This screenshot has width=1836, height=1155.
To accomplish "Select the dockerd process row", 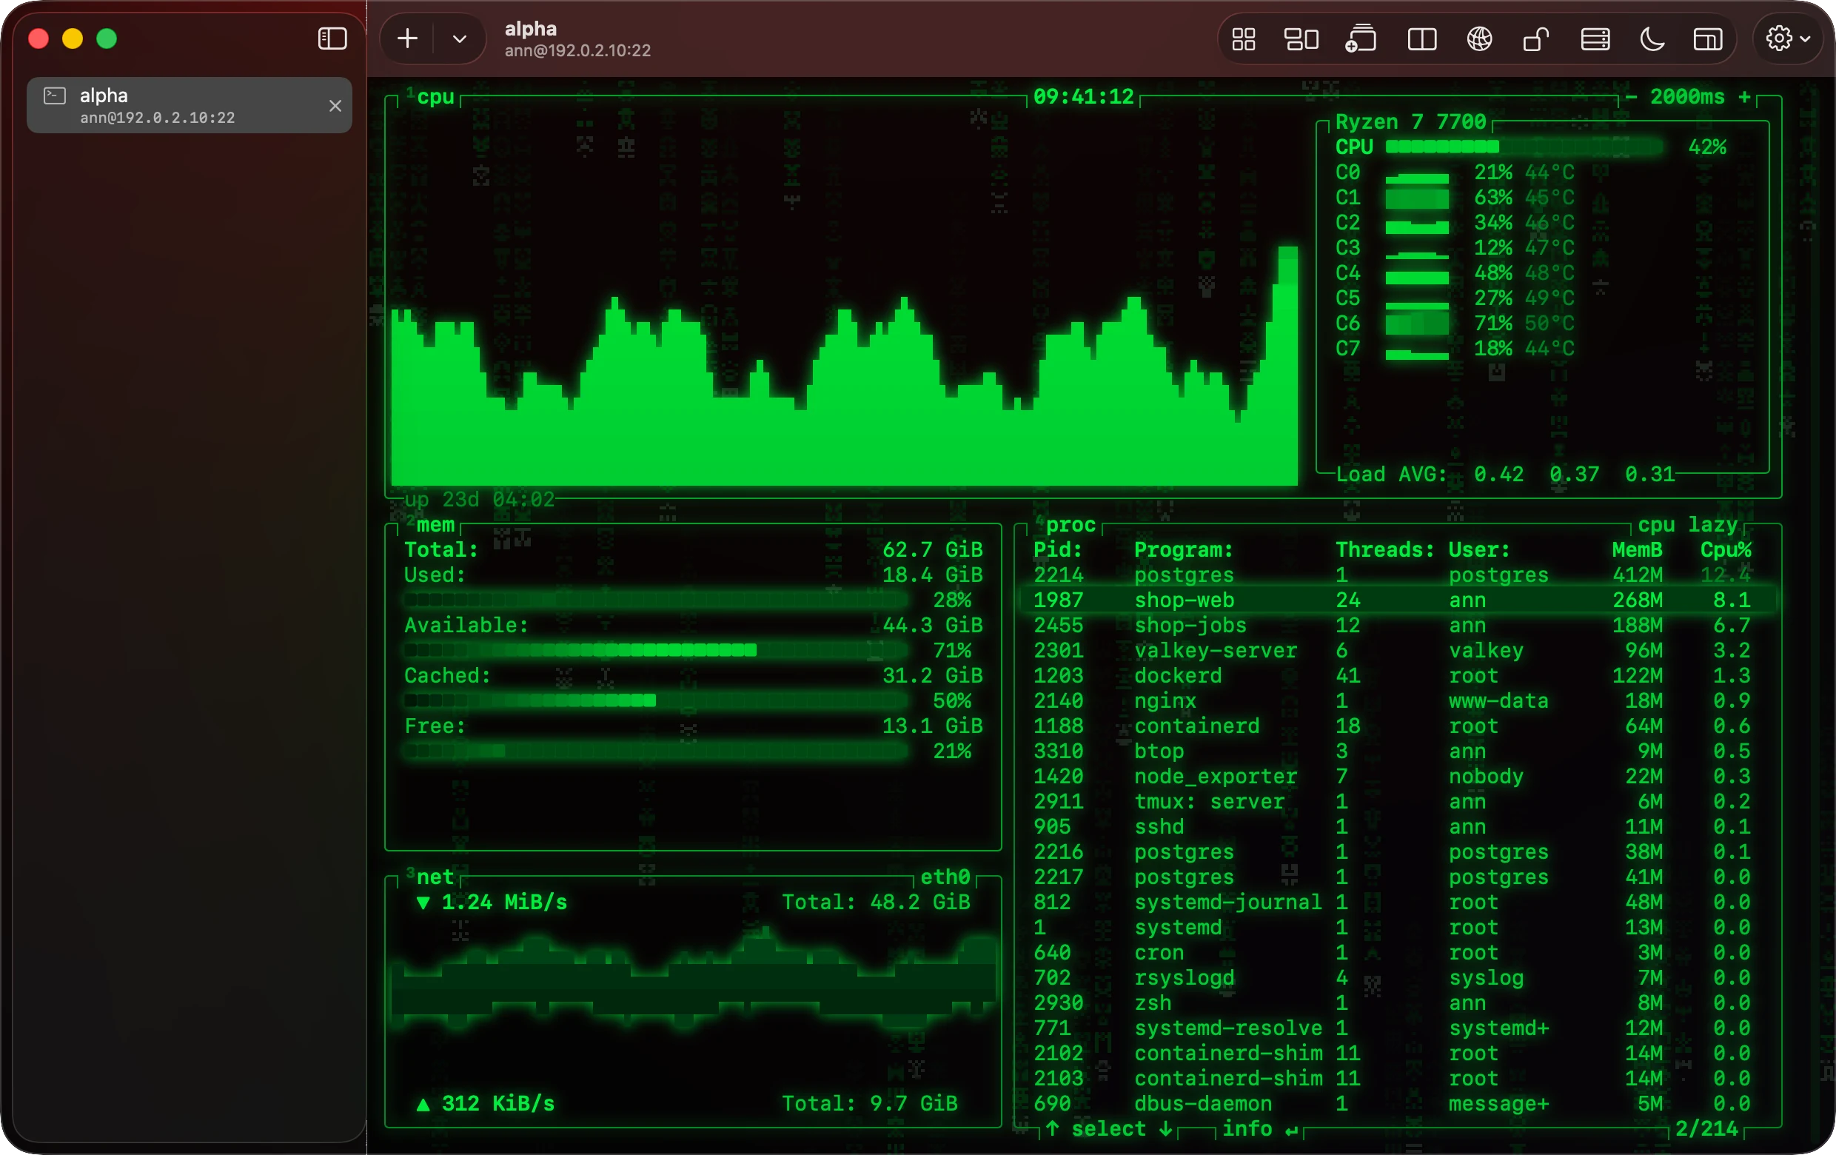I will click(x=1398, y=675).
